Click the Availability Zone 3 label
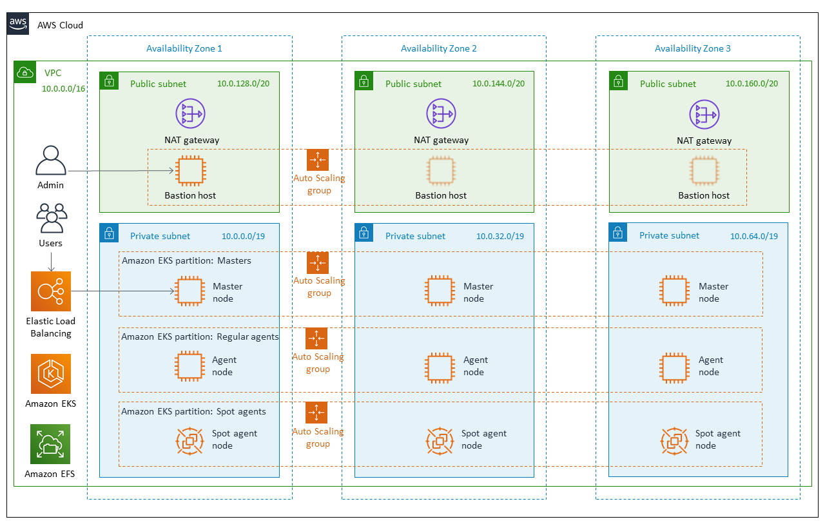Image resolution: width=825 pixels, height=526 pixels. point(693,48)
